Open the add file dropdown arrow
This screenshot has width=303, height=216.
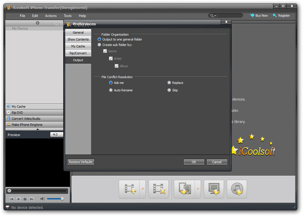click(x=143, y=189)
